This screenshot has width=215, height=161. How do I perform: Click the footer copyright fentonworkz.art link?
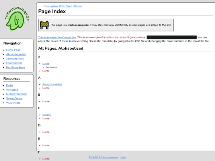[104, 157]
